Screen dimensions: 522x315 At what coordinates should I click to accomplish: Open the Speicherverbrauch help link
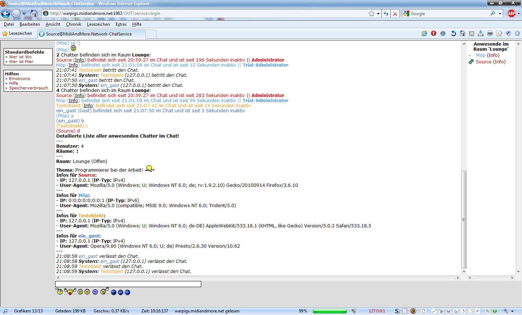pyautogui.click(x=29, y=88)
